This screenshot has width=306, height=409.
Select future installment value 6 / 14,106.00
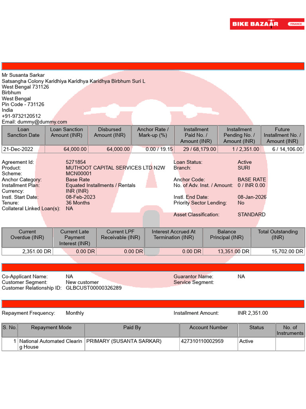pyautogui.click(x=287, y=149)
